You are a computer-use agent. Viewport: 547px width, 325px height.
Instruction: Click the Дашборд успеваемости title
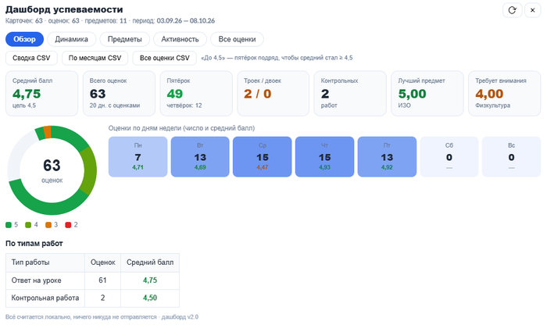(64, 9)
